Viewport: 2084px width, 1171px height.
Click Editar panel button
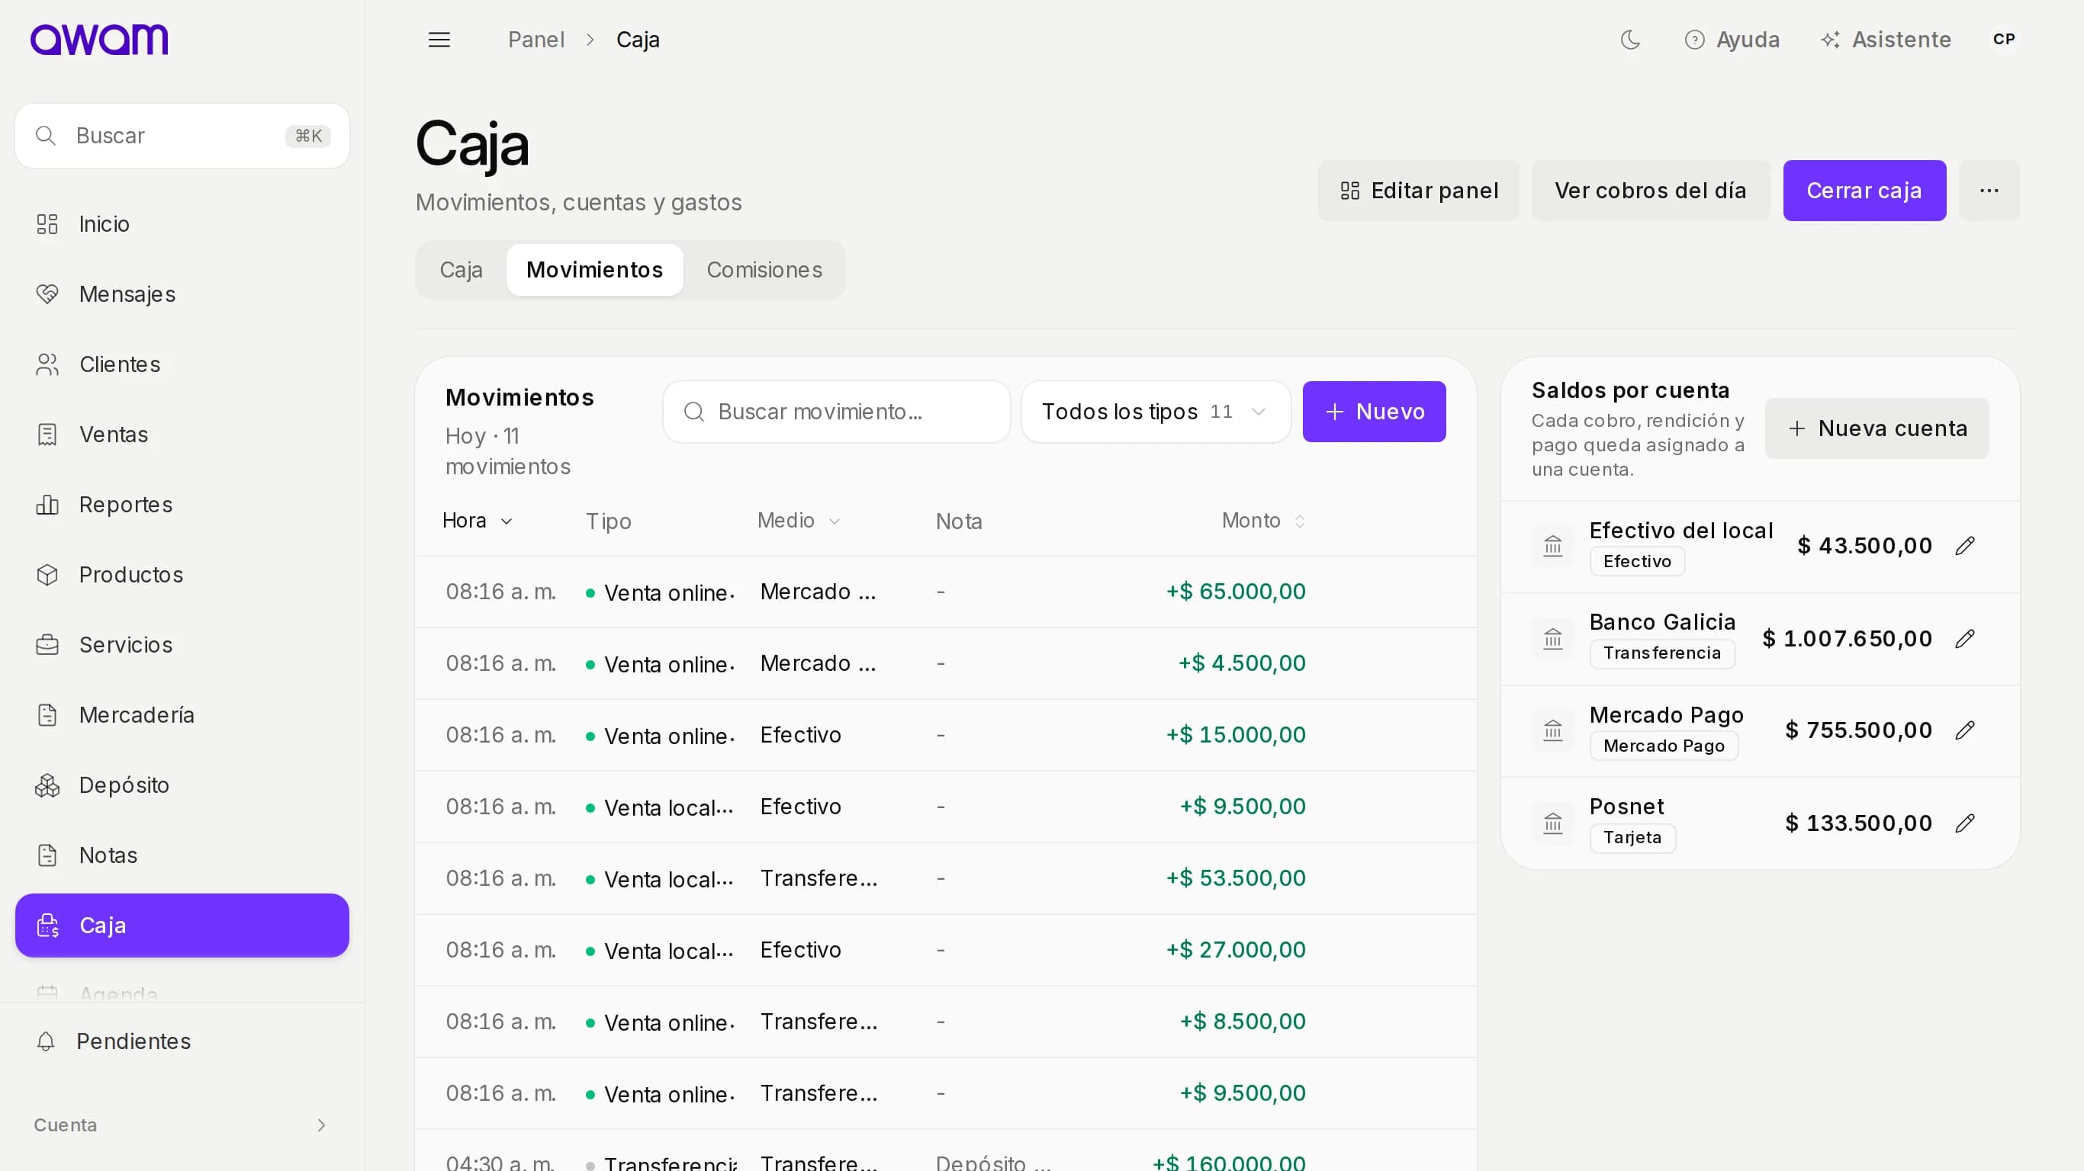click(x=1418, y=191)
